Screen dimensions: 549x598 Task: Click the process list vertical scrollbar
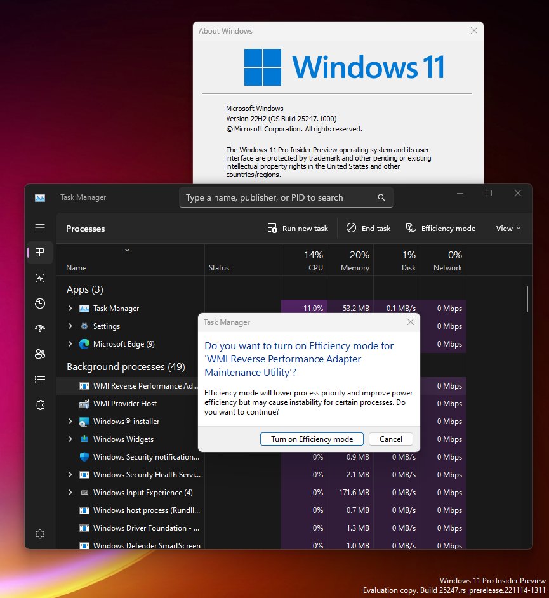click(x=527, y=300)
